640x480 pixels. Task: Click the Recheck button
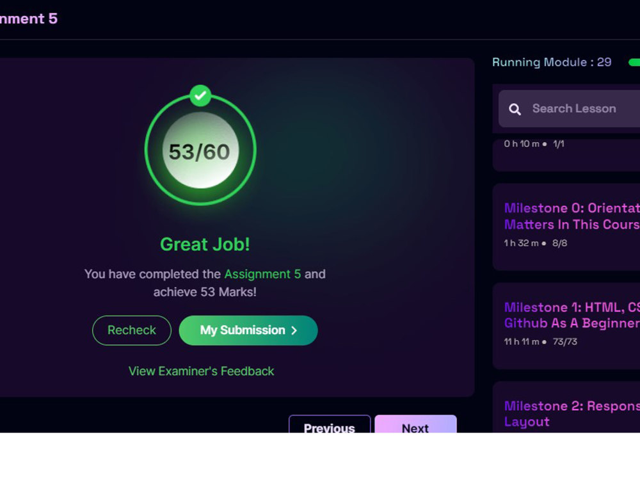[x=131, y=330]
